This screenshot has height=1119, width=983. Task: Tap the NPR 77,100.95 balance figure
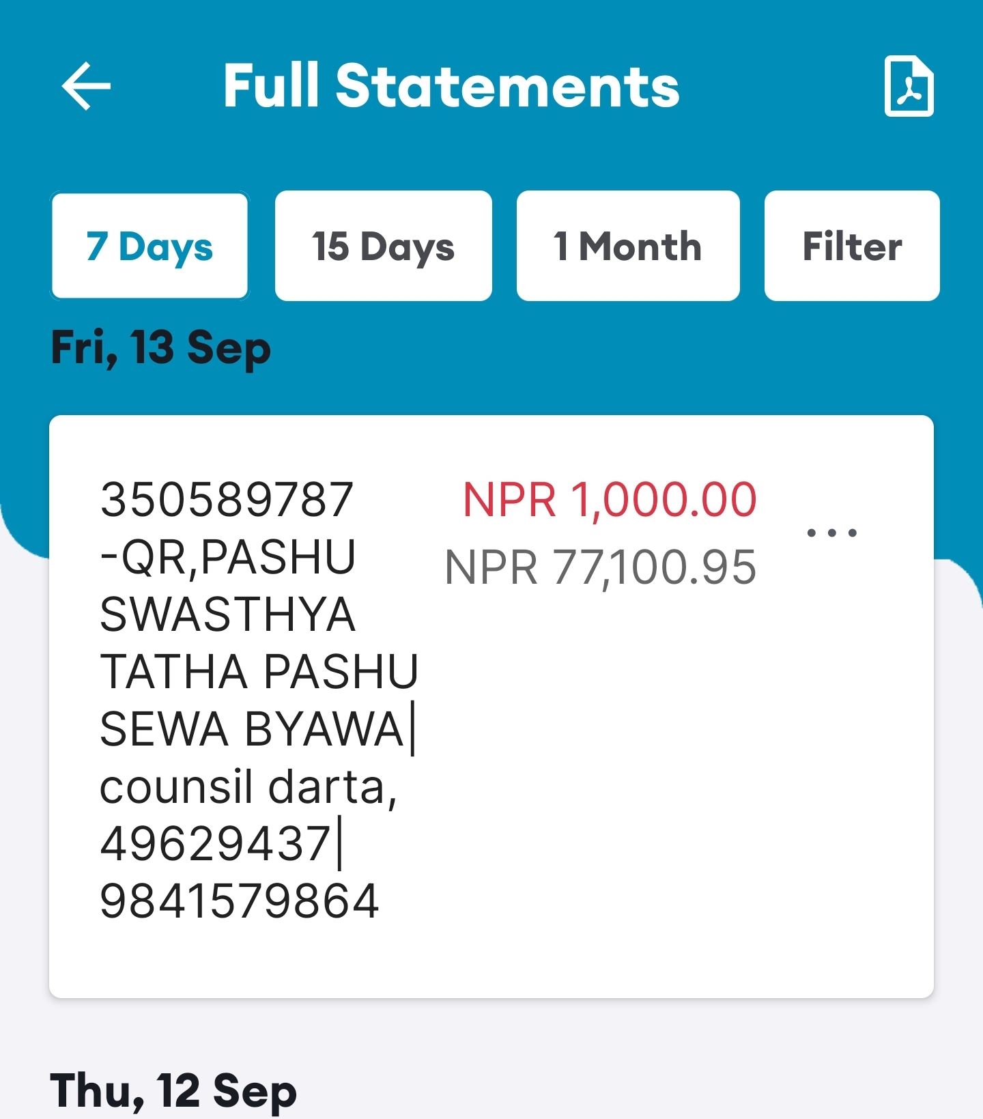600,567
